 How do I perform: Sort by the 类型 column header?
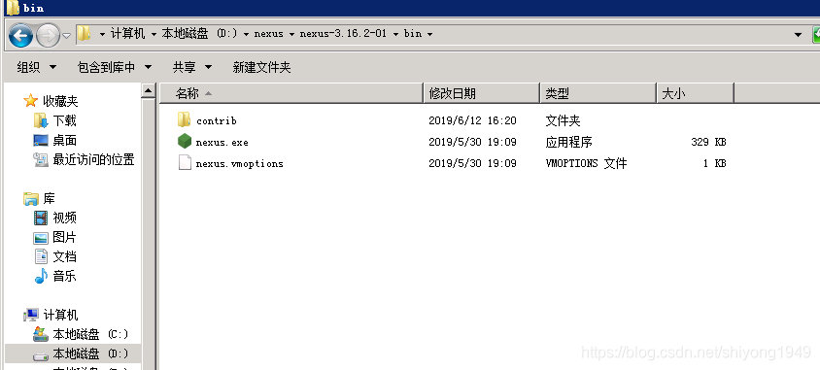(x=598, y=93)
